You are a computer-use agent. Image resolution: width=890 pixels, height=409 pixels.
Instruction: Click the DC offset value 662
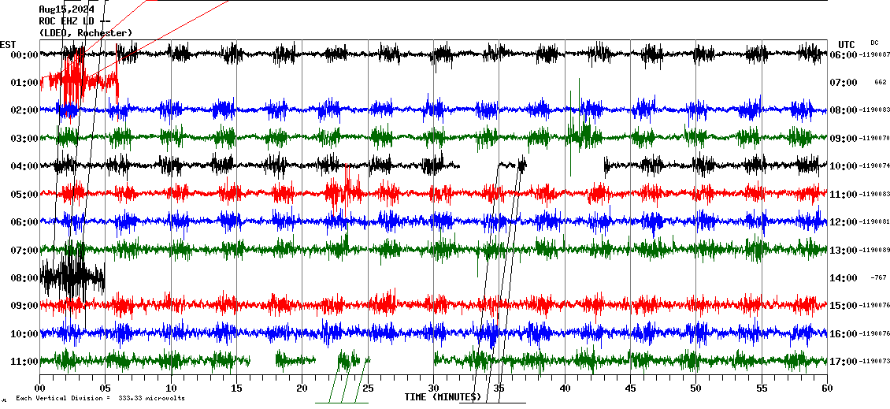880,83
